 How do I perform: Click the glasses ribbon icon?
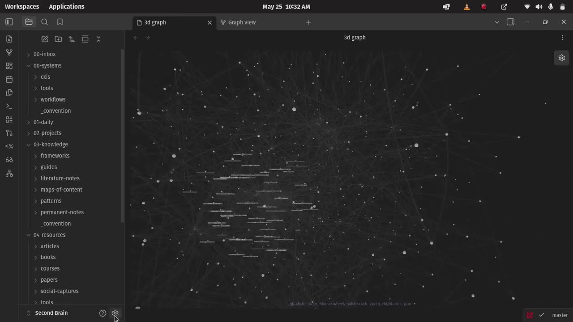point(9,160)
